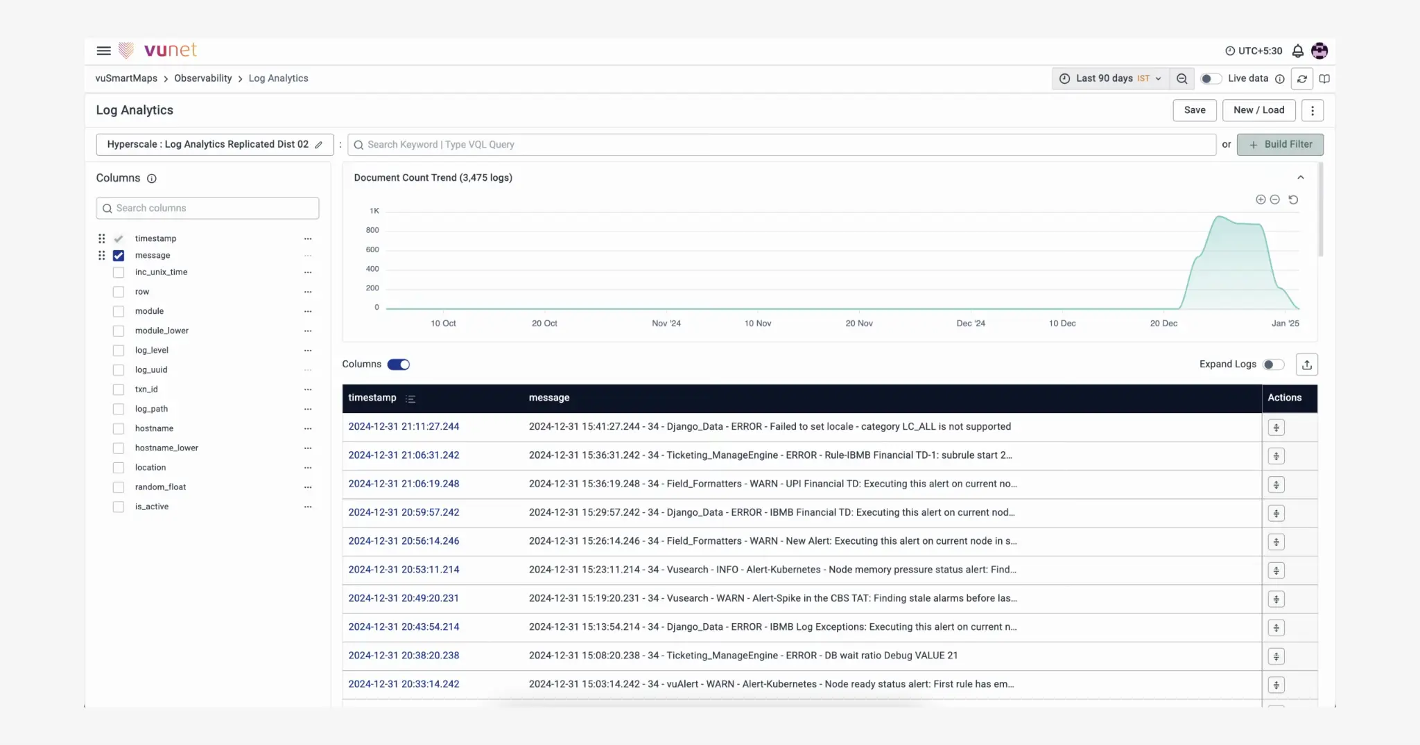
Task: Click the chart zoom-in plus icon
Action: (x=1261, y=200)
